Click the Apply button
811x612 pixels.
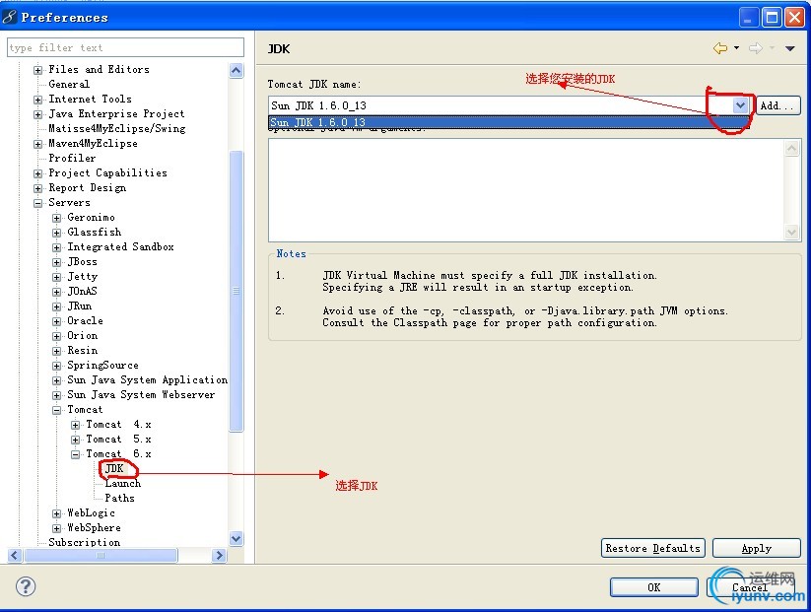pos(756,548)
